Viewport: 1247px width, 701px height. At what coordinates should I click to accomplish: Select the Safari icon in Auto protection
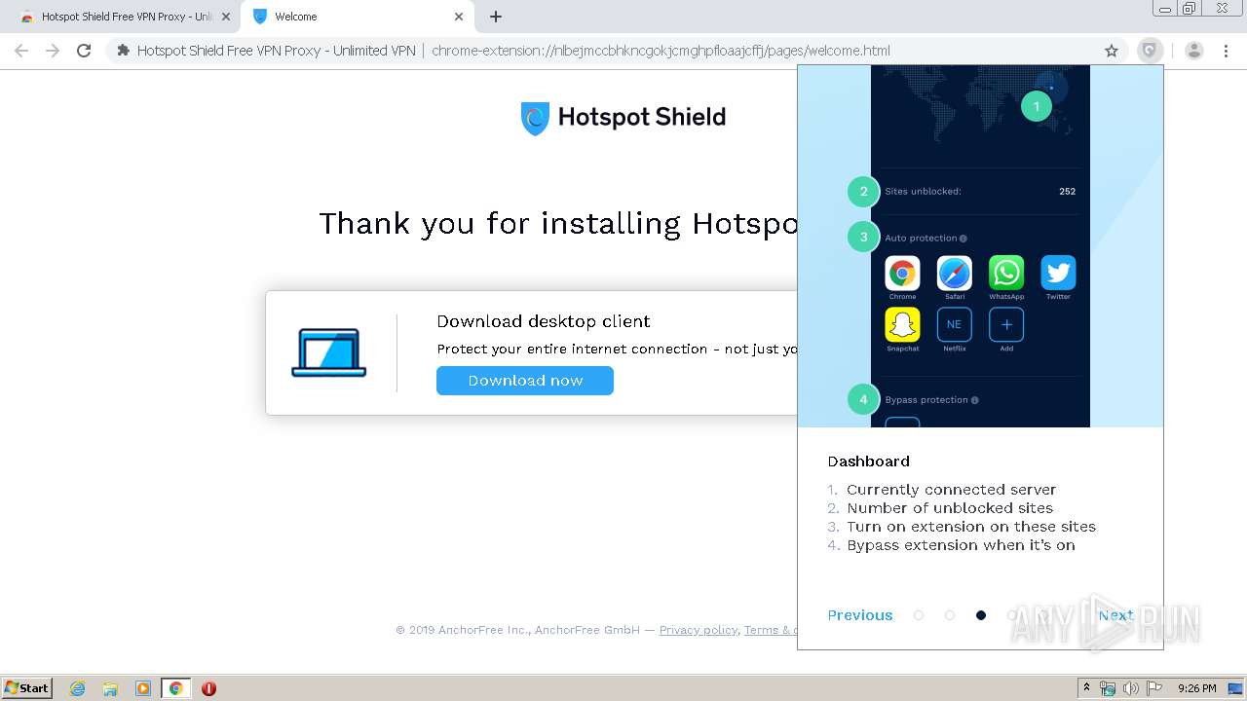coord(954,273)
